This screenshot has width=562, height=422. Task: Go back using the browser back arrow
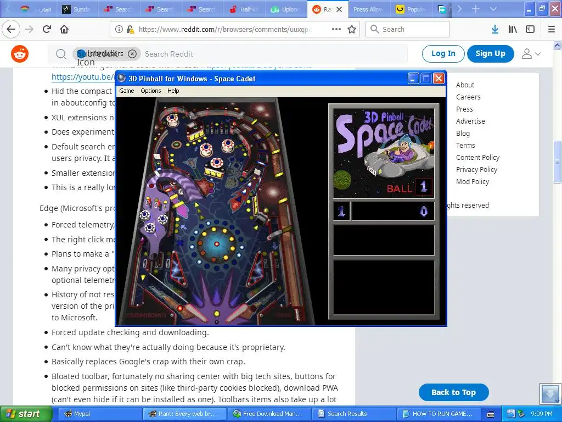point(11,29)
